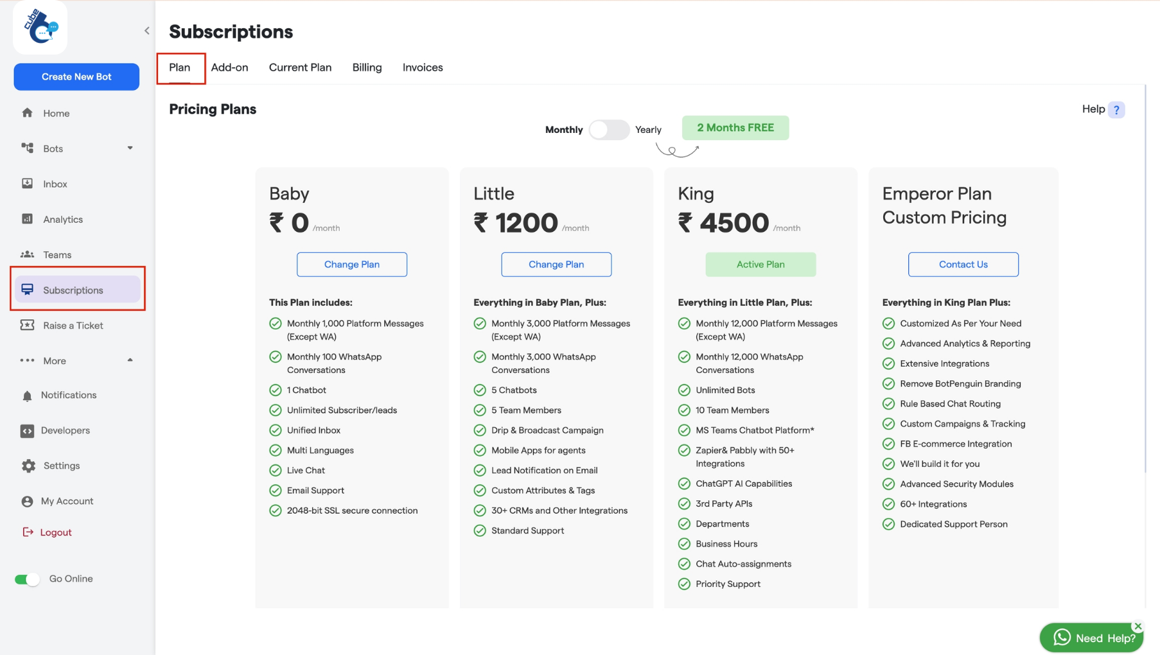Click Change Plan under Little plan

[556, 265]
